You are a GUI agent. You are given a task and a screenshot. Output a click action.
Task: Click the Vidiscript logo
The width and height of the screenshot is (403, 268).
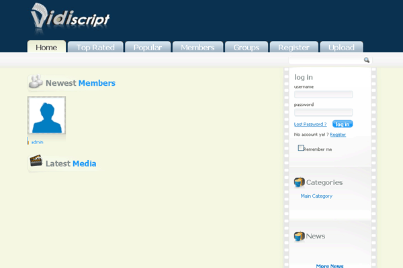click(x=70, y=17)
